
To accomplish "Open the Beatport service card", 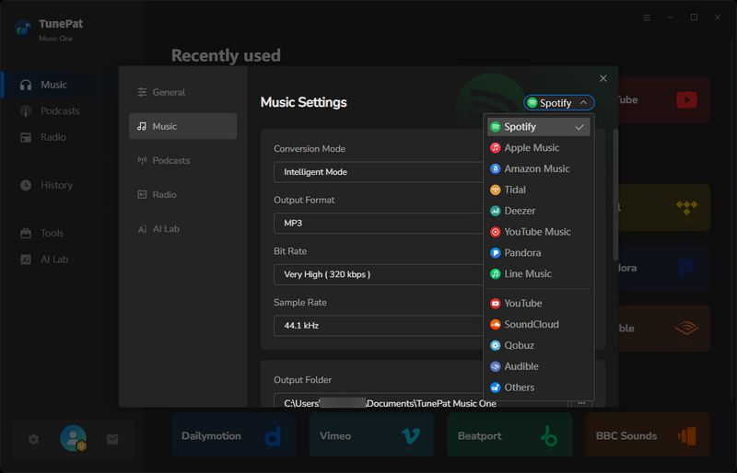I will [x=509, y=435].
